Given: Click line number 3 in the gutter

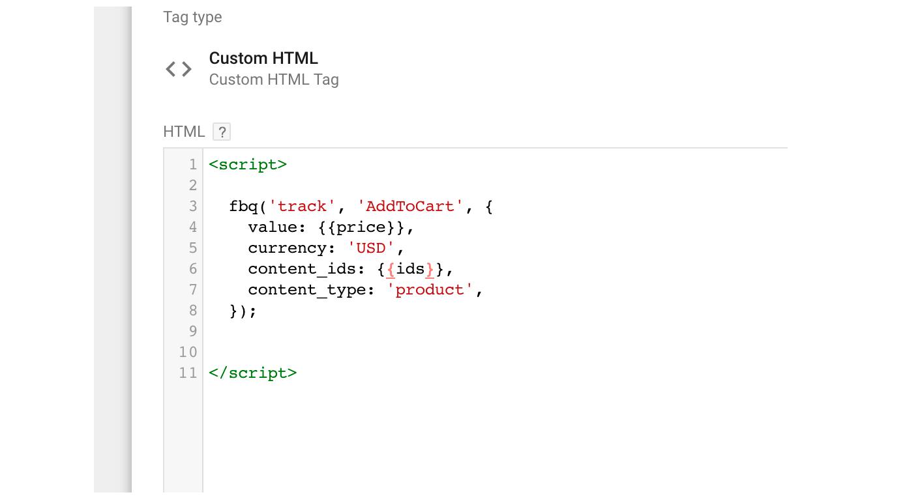Looking at the screenshot, I should 193,207.
